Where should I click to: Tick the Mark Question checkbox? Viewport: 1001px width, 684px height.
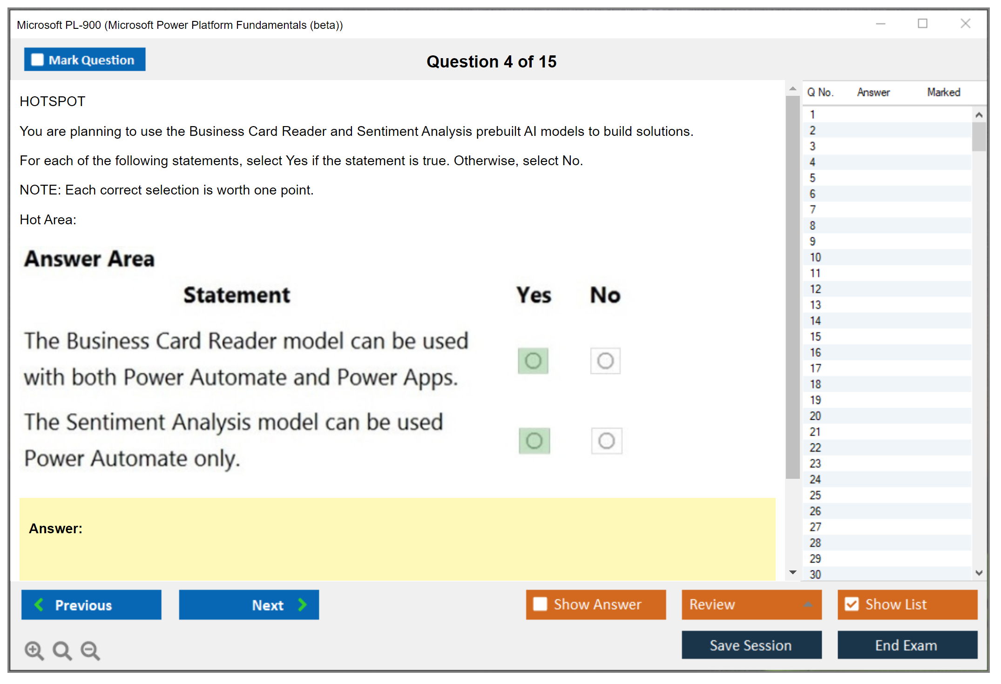(37, 60)
